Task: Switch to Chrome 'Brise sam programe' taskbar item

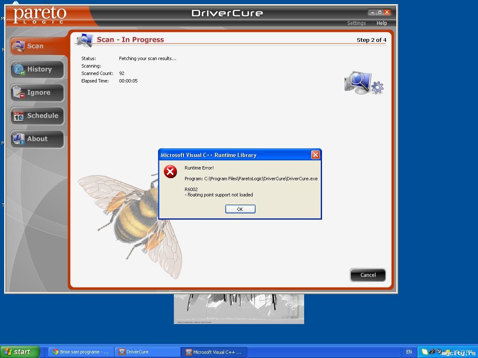Action: tap(81, 352)
